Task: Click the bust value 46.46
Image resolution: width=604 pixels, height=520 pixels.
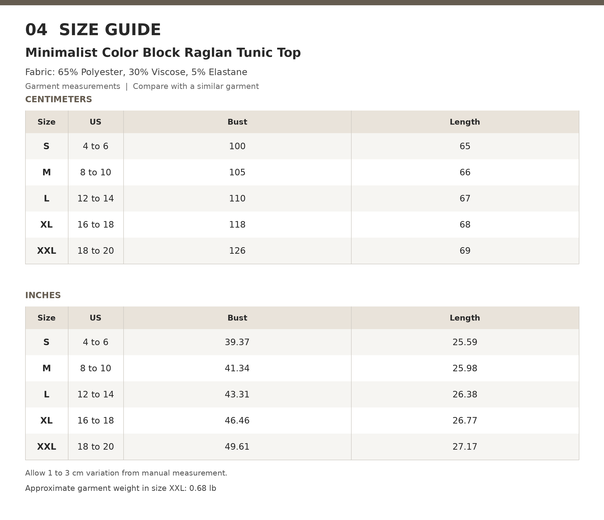Action: (x=237, y=421)
